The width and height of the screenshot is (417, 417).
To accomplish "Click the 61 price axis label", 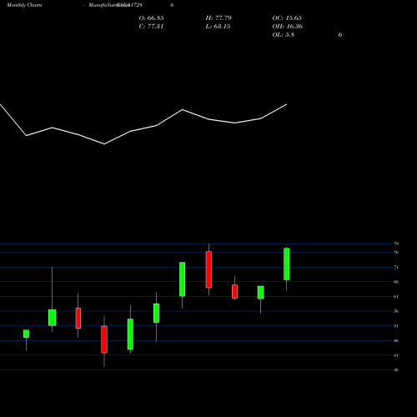I will (396, 296).
